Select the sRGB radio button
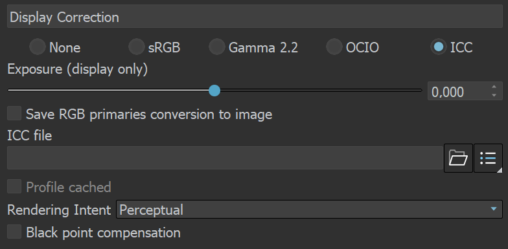 136,47
